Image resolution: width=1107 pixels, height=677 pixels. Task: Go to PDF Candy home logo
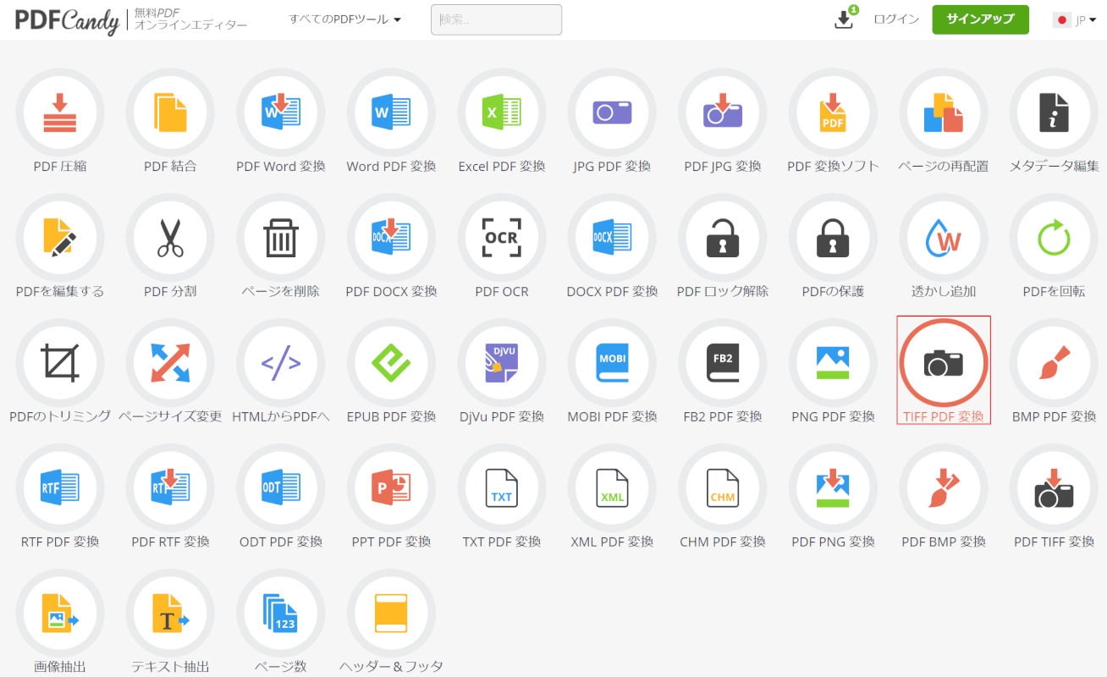click(68, 20)
